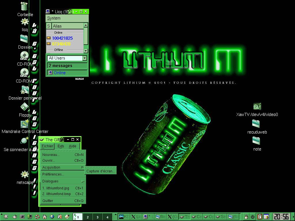The width and height of the screenshot is (295, 221).
Task: Launch the Se connecter à Internet icon
Action: tap(25, 140)
